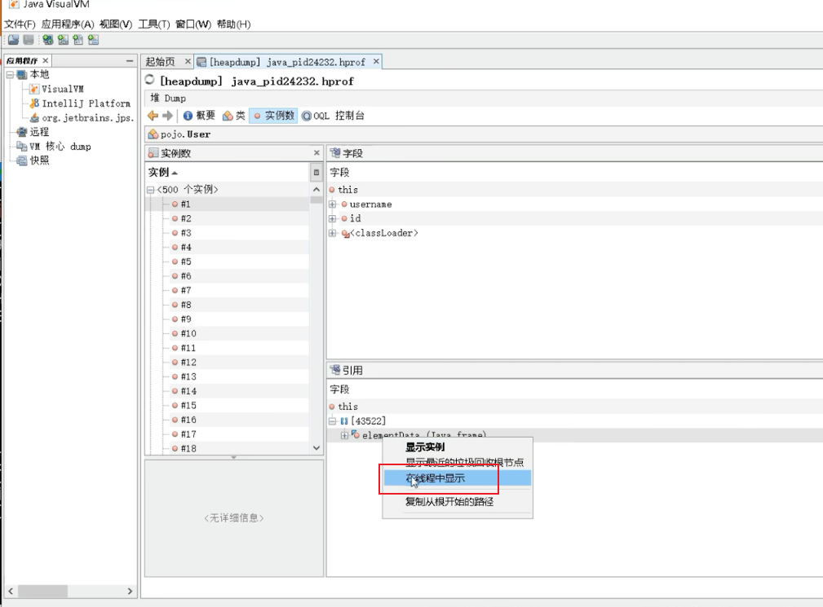Click instances list scroll up arrow
This screenshot has width=823, height=607.
(316, 189)
